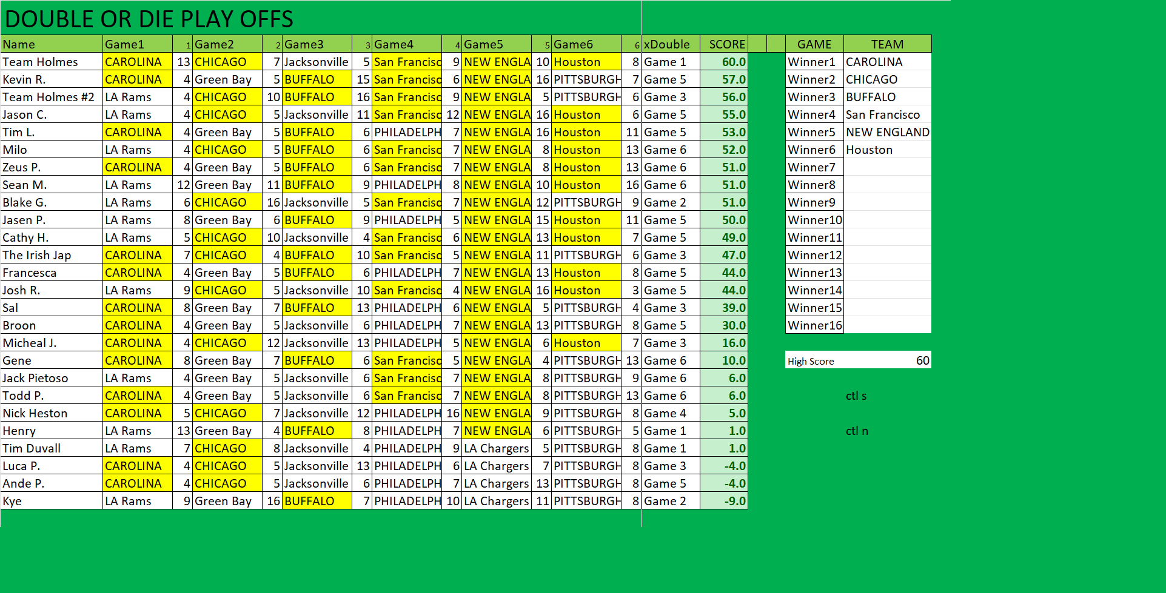Click the TEAM header in winners table

[888, 44]
